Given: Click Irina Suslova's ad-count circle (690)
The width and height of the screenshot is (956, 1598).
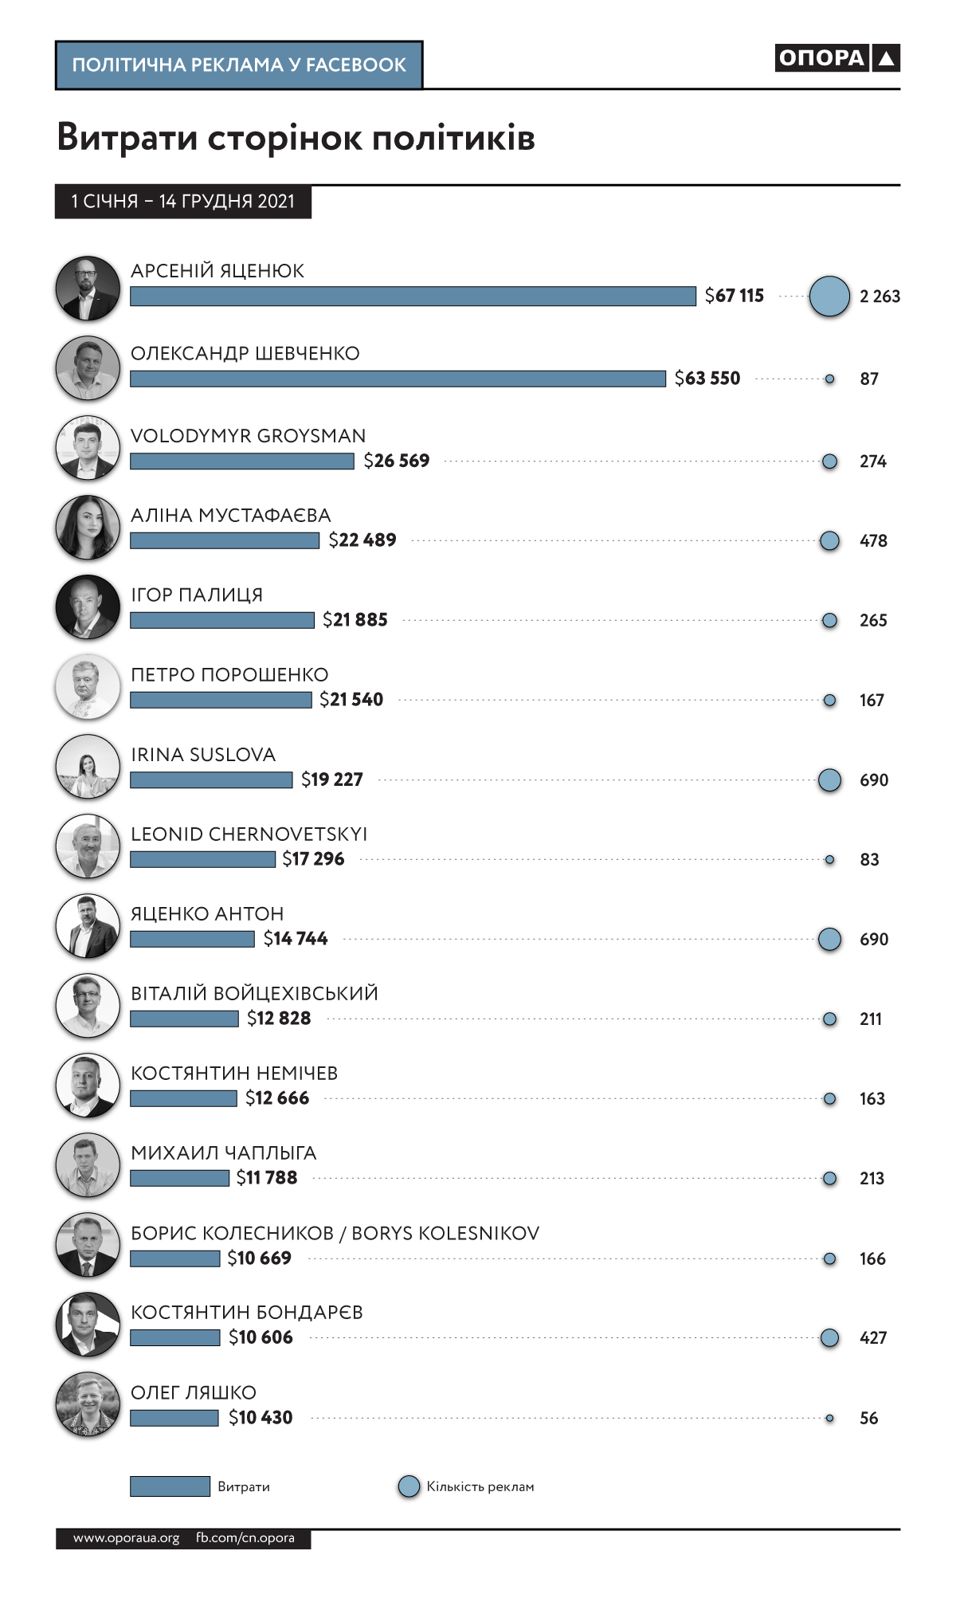Looking at the screenshot, I should [x=829, y=780].
